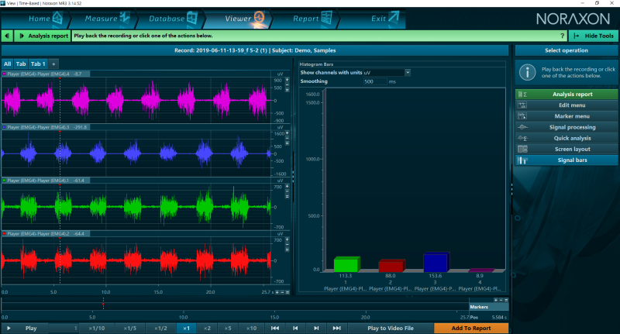Open Screen layout operation

coord(567,149)
